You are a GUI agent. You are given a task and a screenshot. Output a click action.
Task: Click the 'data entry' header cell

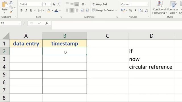click(26, 43)
